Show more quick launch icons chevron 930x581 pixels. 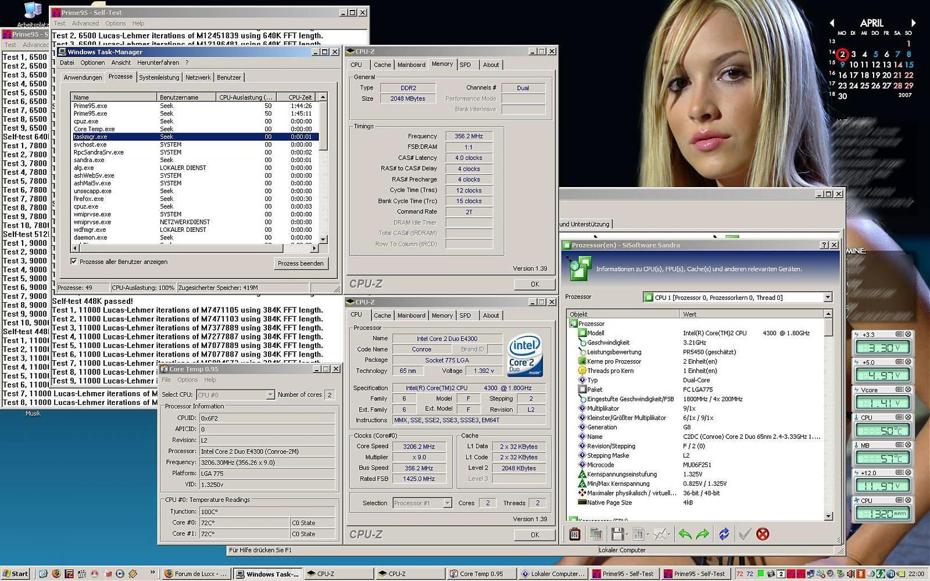(x=153, y=572)
